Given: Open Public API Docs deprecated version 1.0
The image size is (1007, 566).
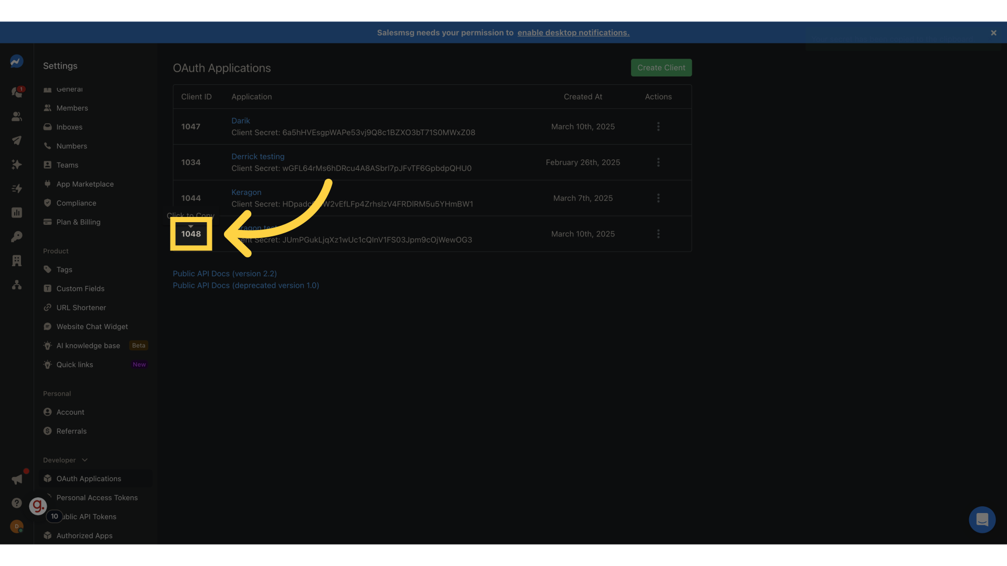Looking at the screenshot, I should (x=246, y=286).
